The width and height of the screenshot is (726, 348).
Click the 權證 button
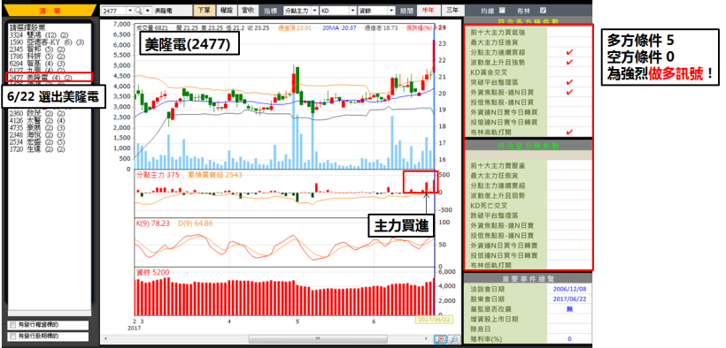[x=226, y=11]
